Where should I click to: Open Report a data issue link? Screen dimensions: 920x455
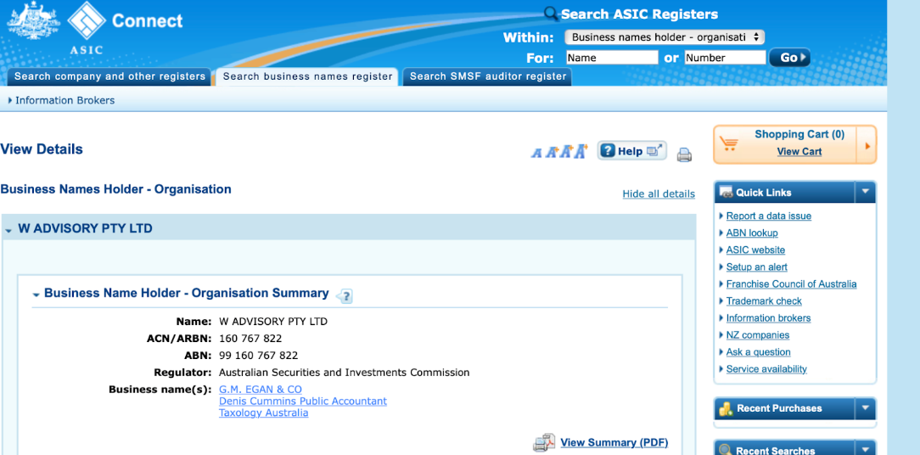click(769, 216)
